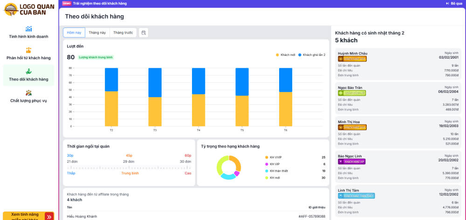Switch to the Hôm nay tab
Image resolution: width=466 pixels, height=220 pixels.
[74, 33]
